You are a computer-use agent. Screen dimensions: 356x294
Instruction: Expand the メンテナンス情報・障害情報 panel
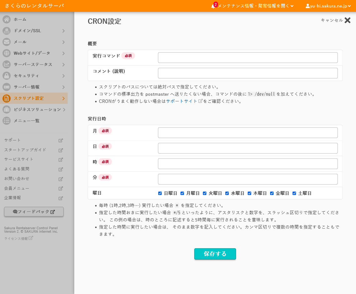click(255, 6)
